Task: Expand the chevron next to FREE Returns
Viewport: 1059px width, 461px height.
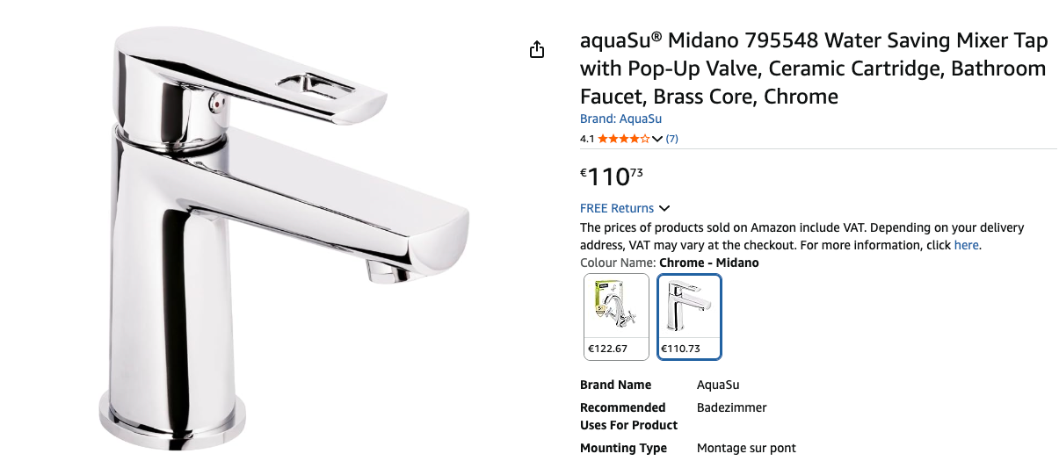Action: click(664, 208)
